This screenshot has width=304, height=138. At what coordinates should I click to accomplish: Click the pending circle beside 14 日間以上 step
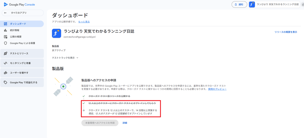point(83,110)
